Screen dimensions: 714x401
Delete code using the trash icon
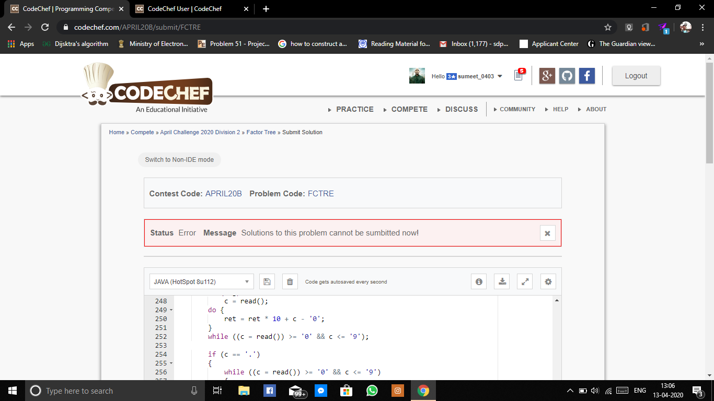click(x=290, y=282)
